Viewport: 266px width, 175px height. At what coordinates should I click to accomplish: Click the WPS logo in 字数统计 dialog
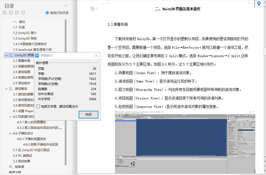pos(37,56)
